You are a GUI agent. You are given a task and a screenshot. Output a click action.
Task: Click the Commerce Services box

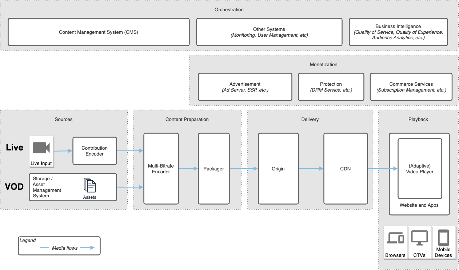411,87
